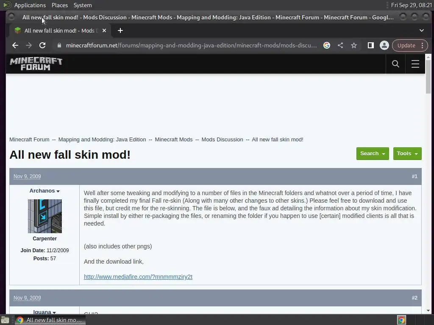Open the forum hamburger menu icon
Screen dimensions: 434x325
tap(415, 64)
